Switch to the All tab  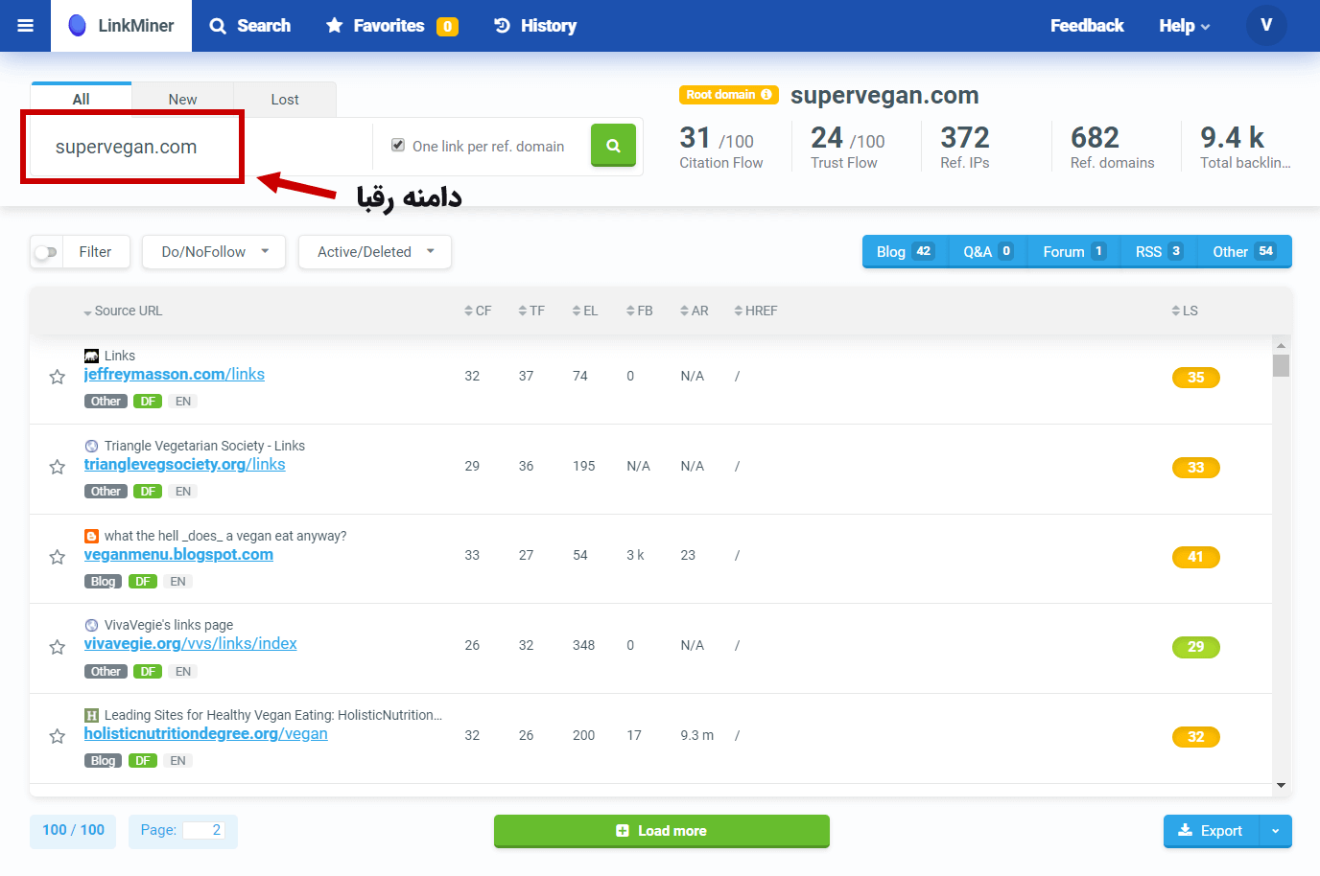coord(81,99)
